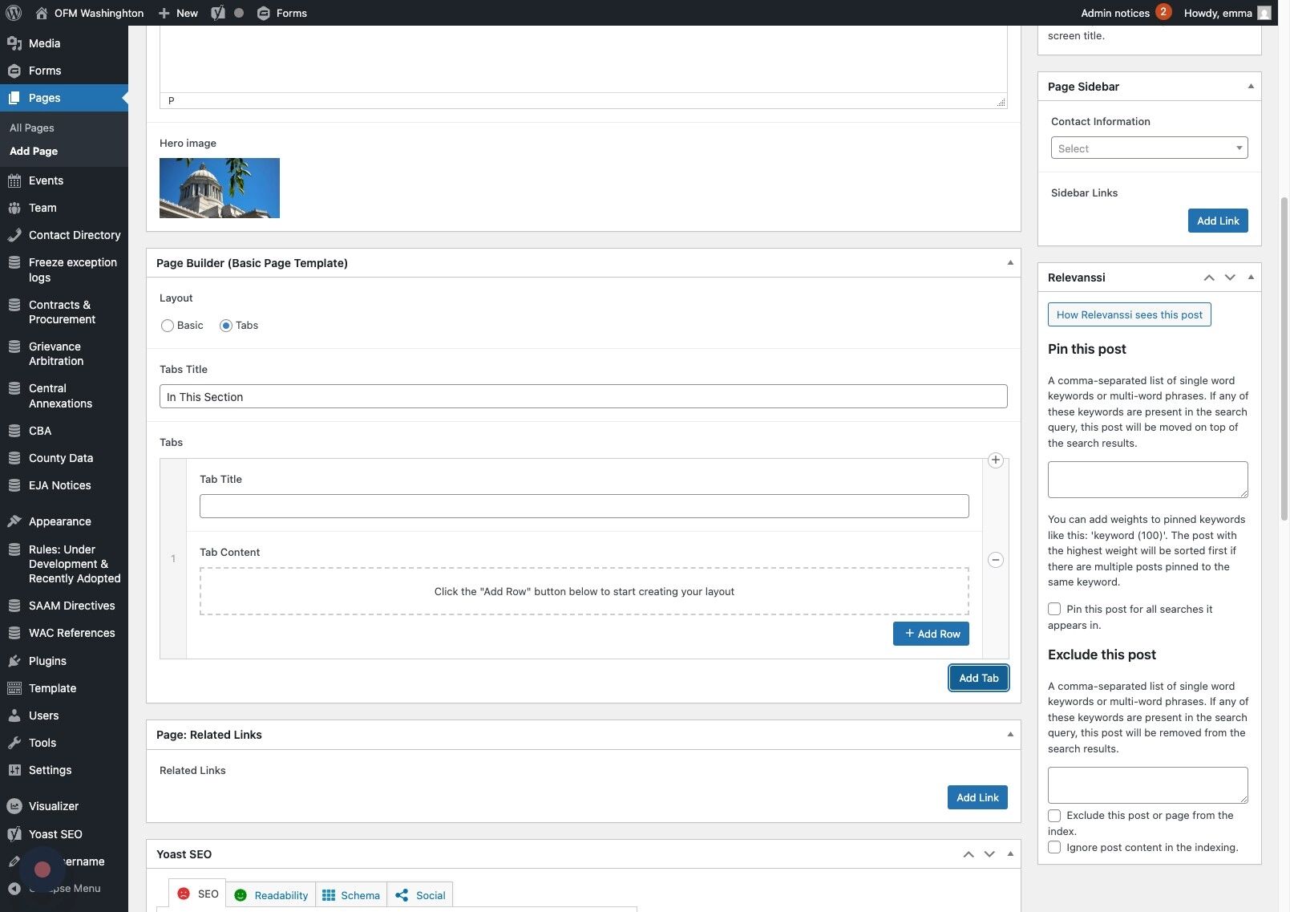The width and height of the screenshot is (1290, 912).
Task: Select the Tabs layout radio button
Action: pos(226,326)
